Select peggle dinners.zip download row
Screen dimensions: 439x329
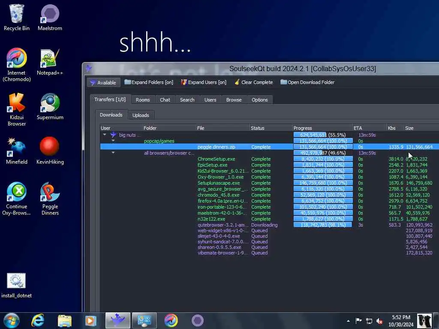coord(269,147)
